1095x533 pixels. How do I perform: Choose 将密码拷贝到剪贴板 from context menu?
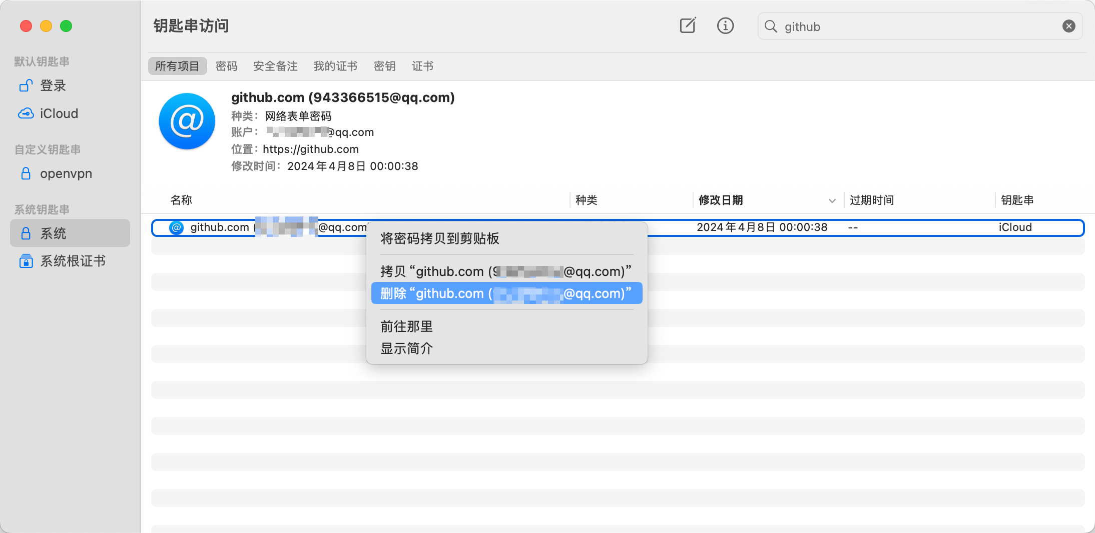tap(507, 238)
